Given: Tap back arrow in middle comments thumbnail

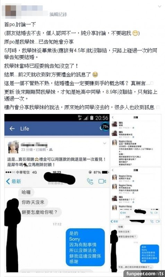Looking at the screenshot, I should tap(113, 170).
